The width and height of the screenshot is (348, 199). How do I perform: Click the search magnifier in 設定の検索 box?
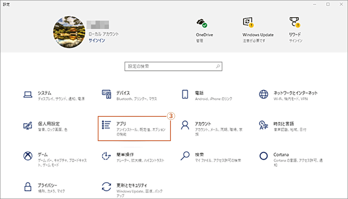(218, 66)
